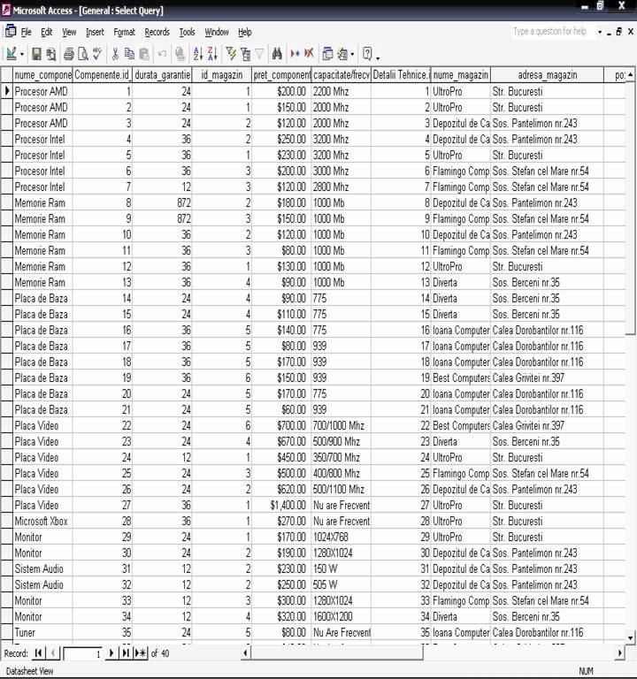637x679 pixels.
Task: Click the new record navigation button
Action: pyautogui.click(x=140, y=653)
